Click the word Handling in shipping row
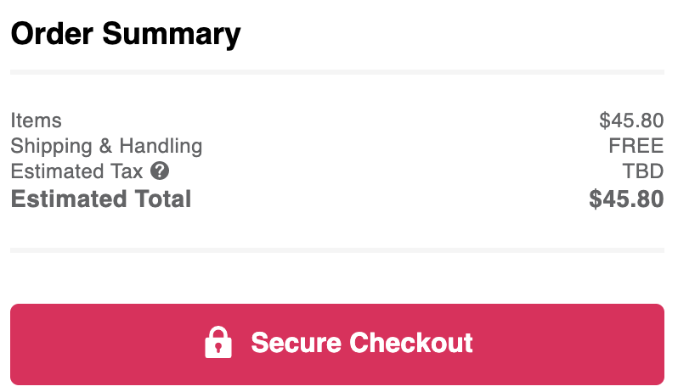This screenshot has height=392, width=678. pos(161,147)
